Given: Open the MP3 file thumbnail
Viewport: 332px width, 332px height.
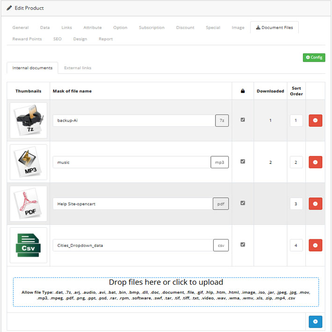Looking at the screenshot, I should pyautogui.click(x=29, y=162).
